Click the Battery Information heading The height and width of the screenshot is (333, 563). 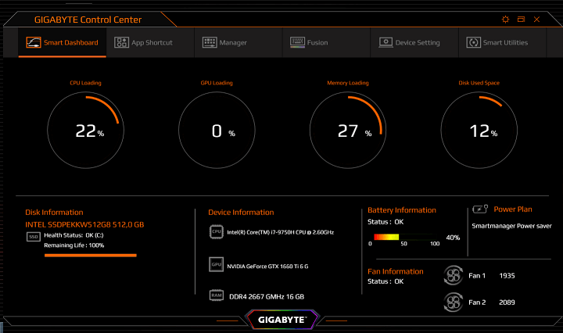coord(402,210)
